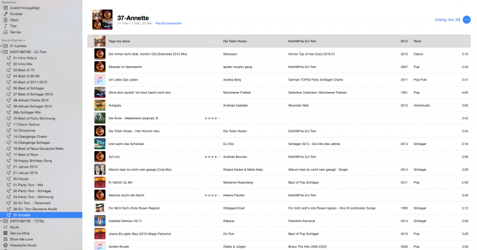Select the song Die Toten Hosen - Hier Kommt Alex
This screenshot has height=250, width=477.
click(279, 131)
